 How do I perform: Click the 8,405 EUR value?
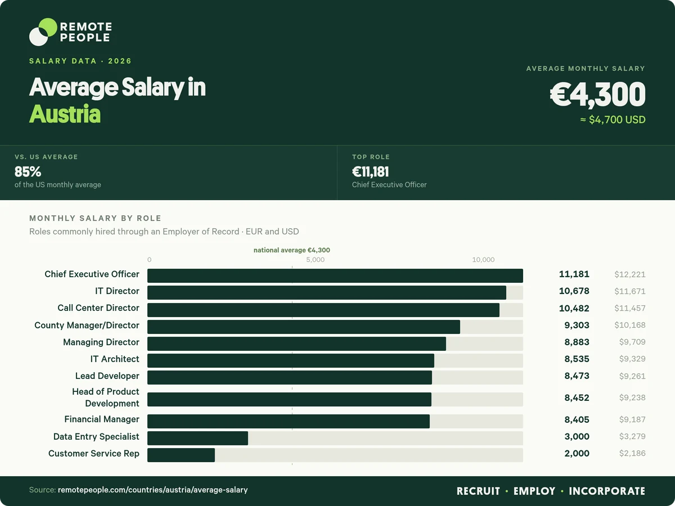point(577,419)
